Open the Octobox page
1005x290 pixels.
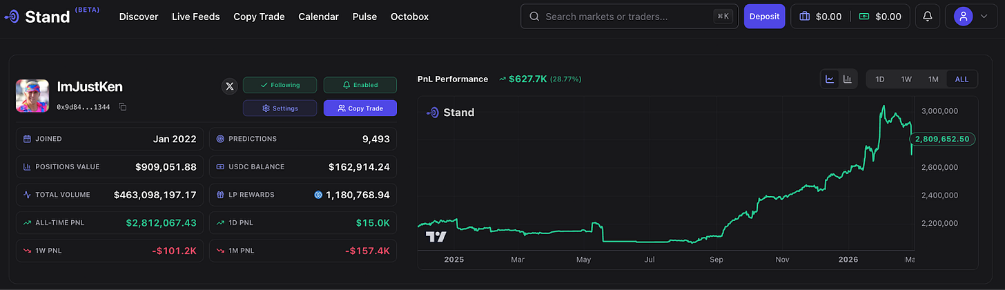pos(409,17)
